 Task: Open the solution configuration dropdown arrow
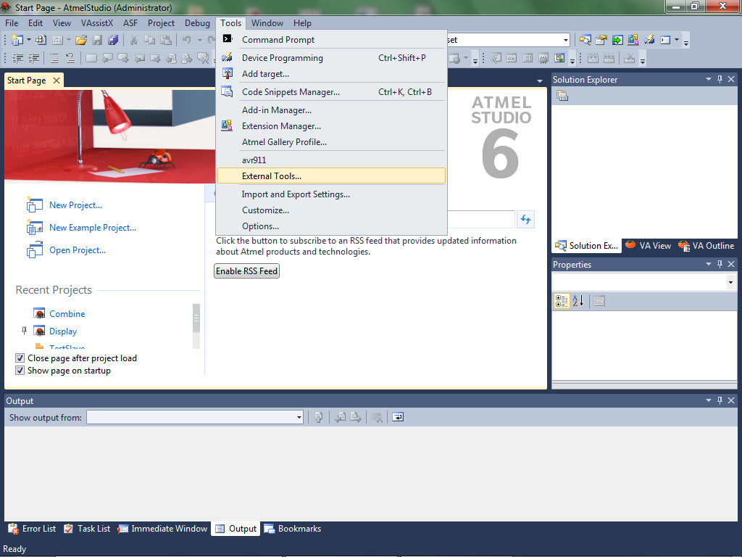pyautogui.click(x=565, y=41)
